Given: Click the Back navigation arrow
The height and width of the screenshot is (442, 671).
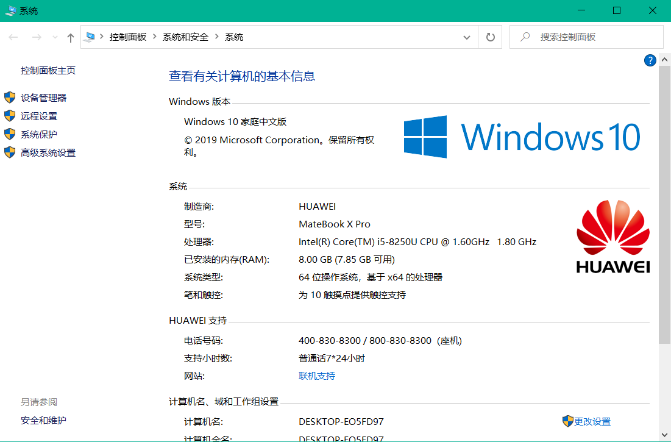Looking at the screenshot, I should point(13,37).
